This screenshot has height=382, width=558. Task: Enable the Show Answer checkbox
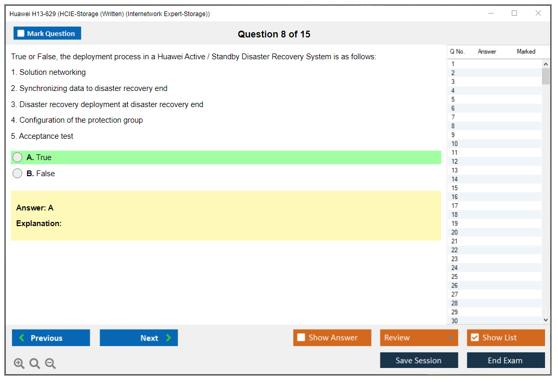[301, 338]
